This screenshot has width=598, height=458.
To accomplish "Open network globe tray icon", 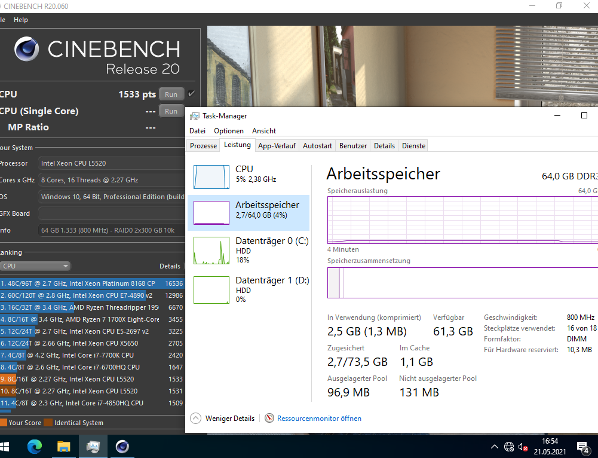I will pyautogui.click(x=509, y=447).
